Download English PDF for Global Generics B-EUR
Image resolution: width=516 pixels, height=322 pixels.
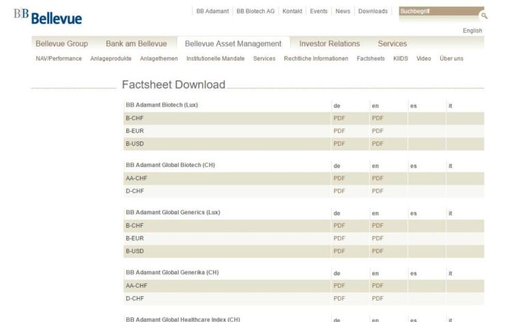377,239
